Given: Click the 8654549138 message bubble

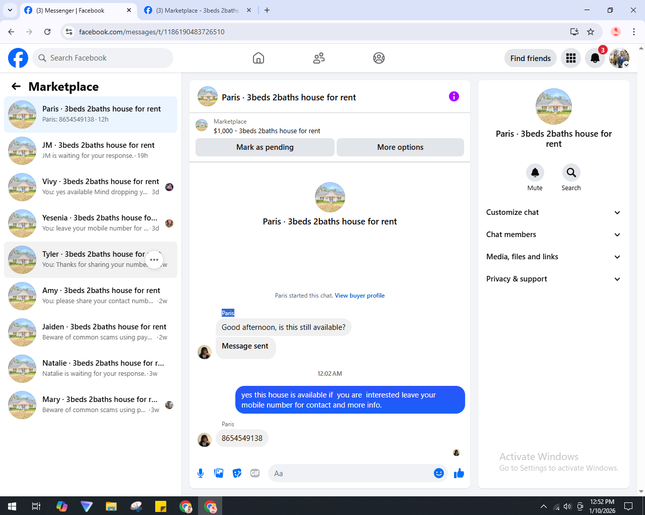Looking at the screenshot, I should (x=242, y=438).
